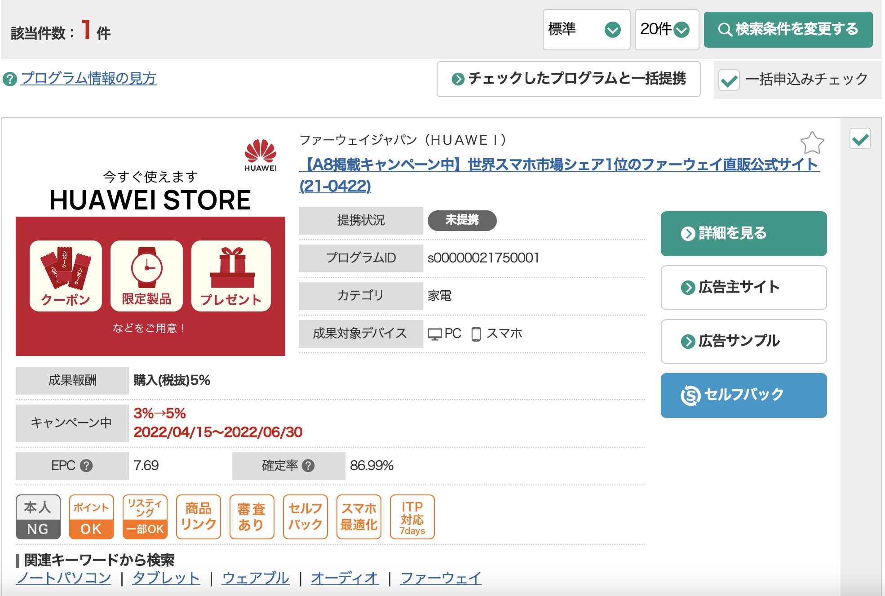Click the スマホ最適化 badge
Image resolution: width=885 pixels, height=596 pixels.
point(359,517)
